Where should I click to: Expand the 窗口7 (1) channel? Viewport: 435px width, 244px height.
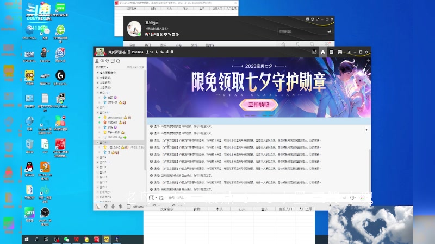[x=98, y=162]
